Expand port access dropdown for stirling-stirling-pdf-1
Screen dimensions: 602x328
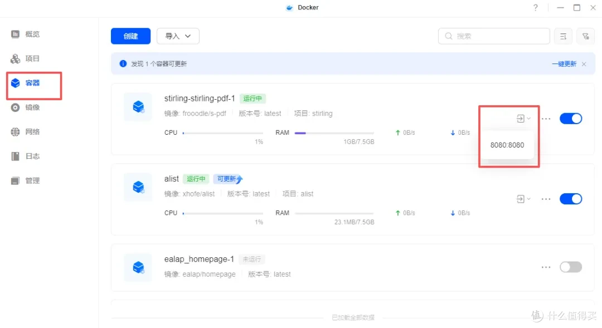(523, 119)
